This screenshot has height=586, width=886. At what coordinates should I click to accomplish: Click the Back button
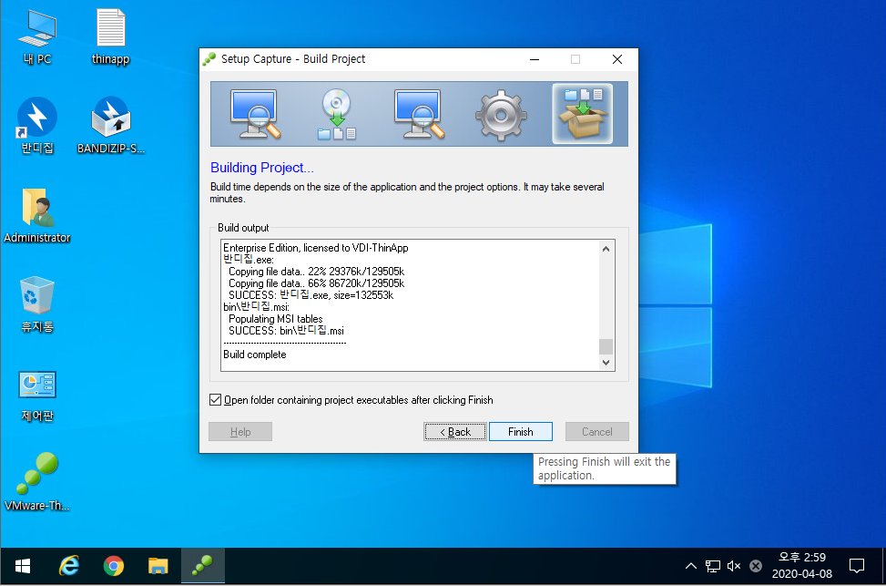pos(455,432)
